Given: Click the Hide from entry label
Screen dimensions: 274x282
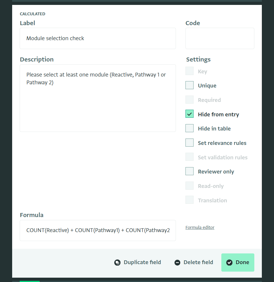Looking at the screenshot, I should pos(218,115).
